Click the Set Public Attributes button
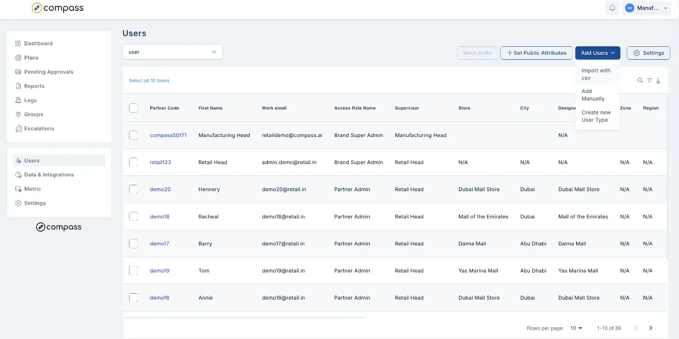Image resolution: width=679 pixels, height=339 pixels. coord(536,53)
